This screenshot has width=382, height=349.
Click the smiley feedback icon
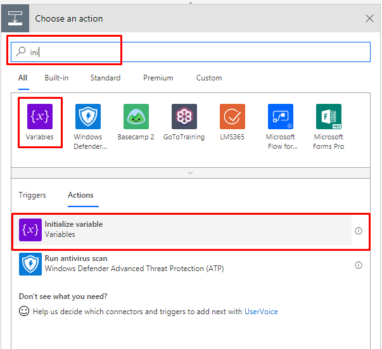[x=24, y=311]
